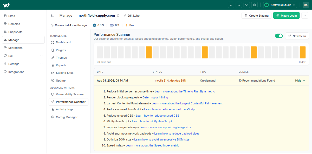
Task: Open the Vulnerability Scanner option
Action: coord(69,94)
